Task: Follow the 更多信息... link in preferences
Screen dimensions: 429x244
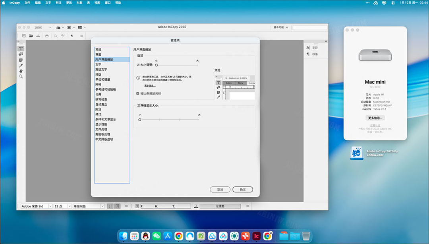Action: tap(150, 86)
